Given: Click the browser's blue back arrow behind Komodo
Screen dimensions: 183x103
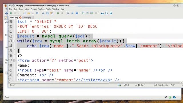Looking at the screenshot, I should [6, 13].
